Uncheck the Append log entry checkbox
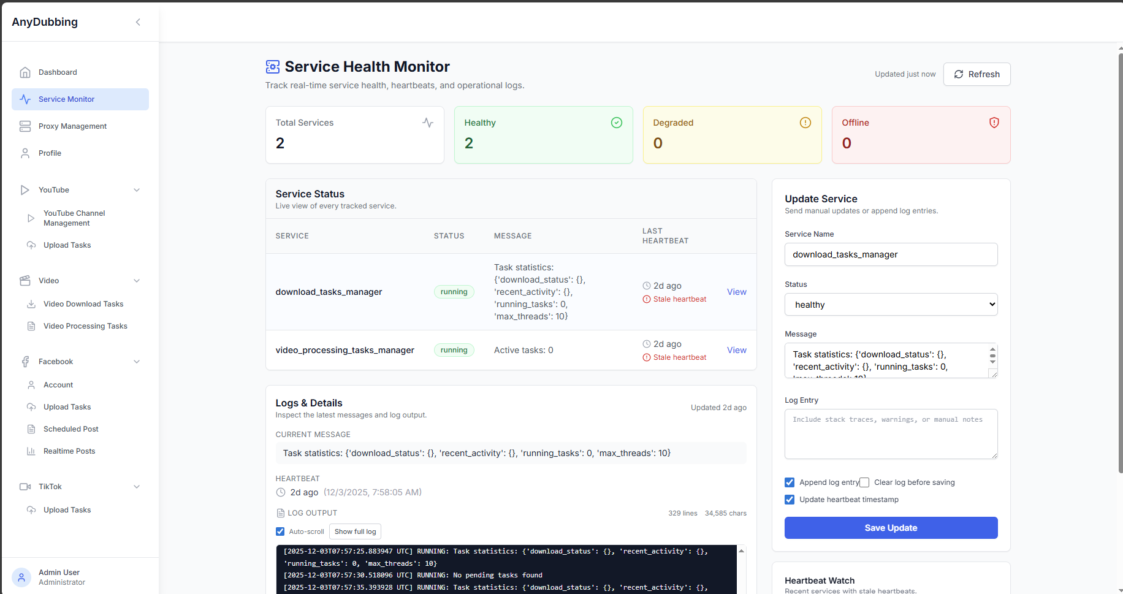 pyautogui.click(x=790, y=482)
